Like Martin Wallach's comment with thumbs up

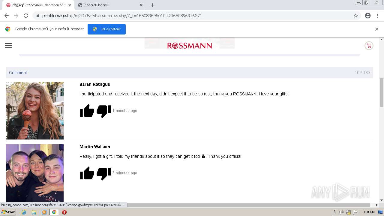87,173
